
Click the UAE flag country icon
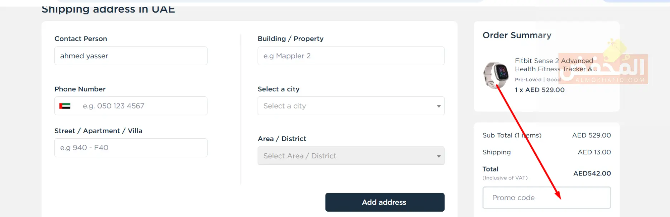[x=65, y=106]
